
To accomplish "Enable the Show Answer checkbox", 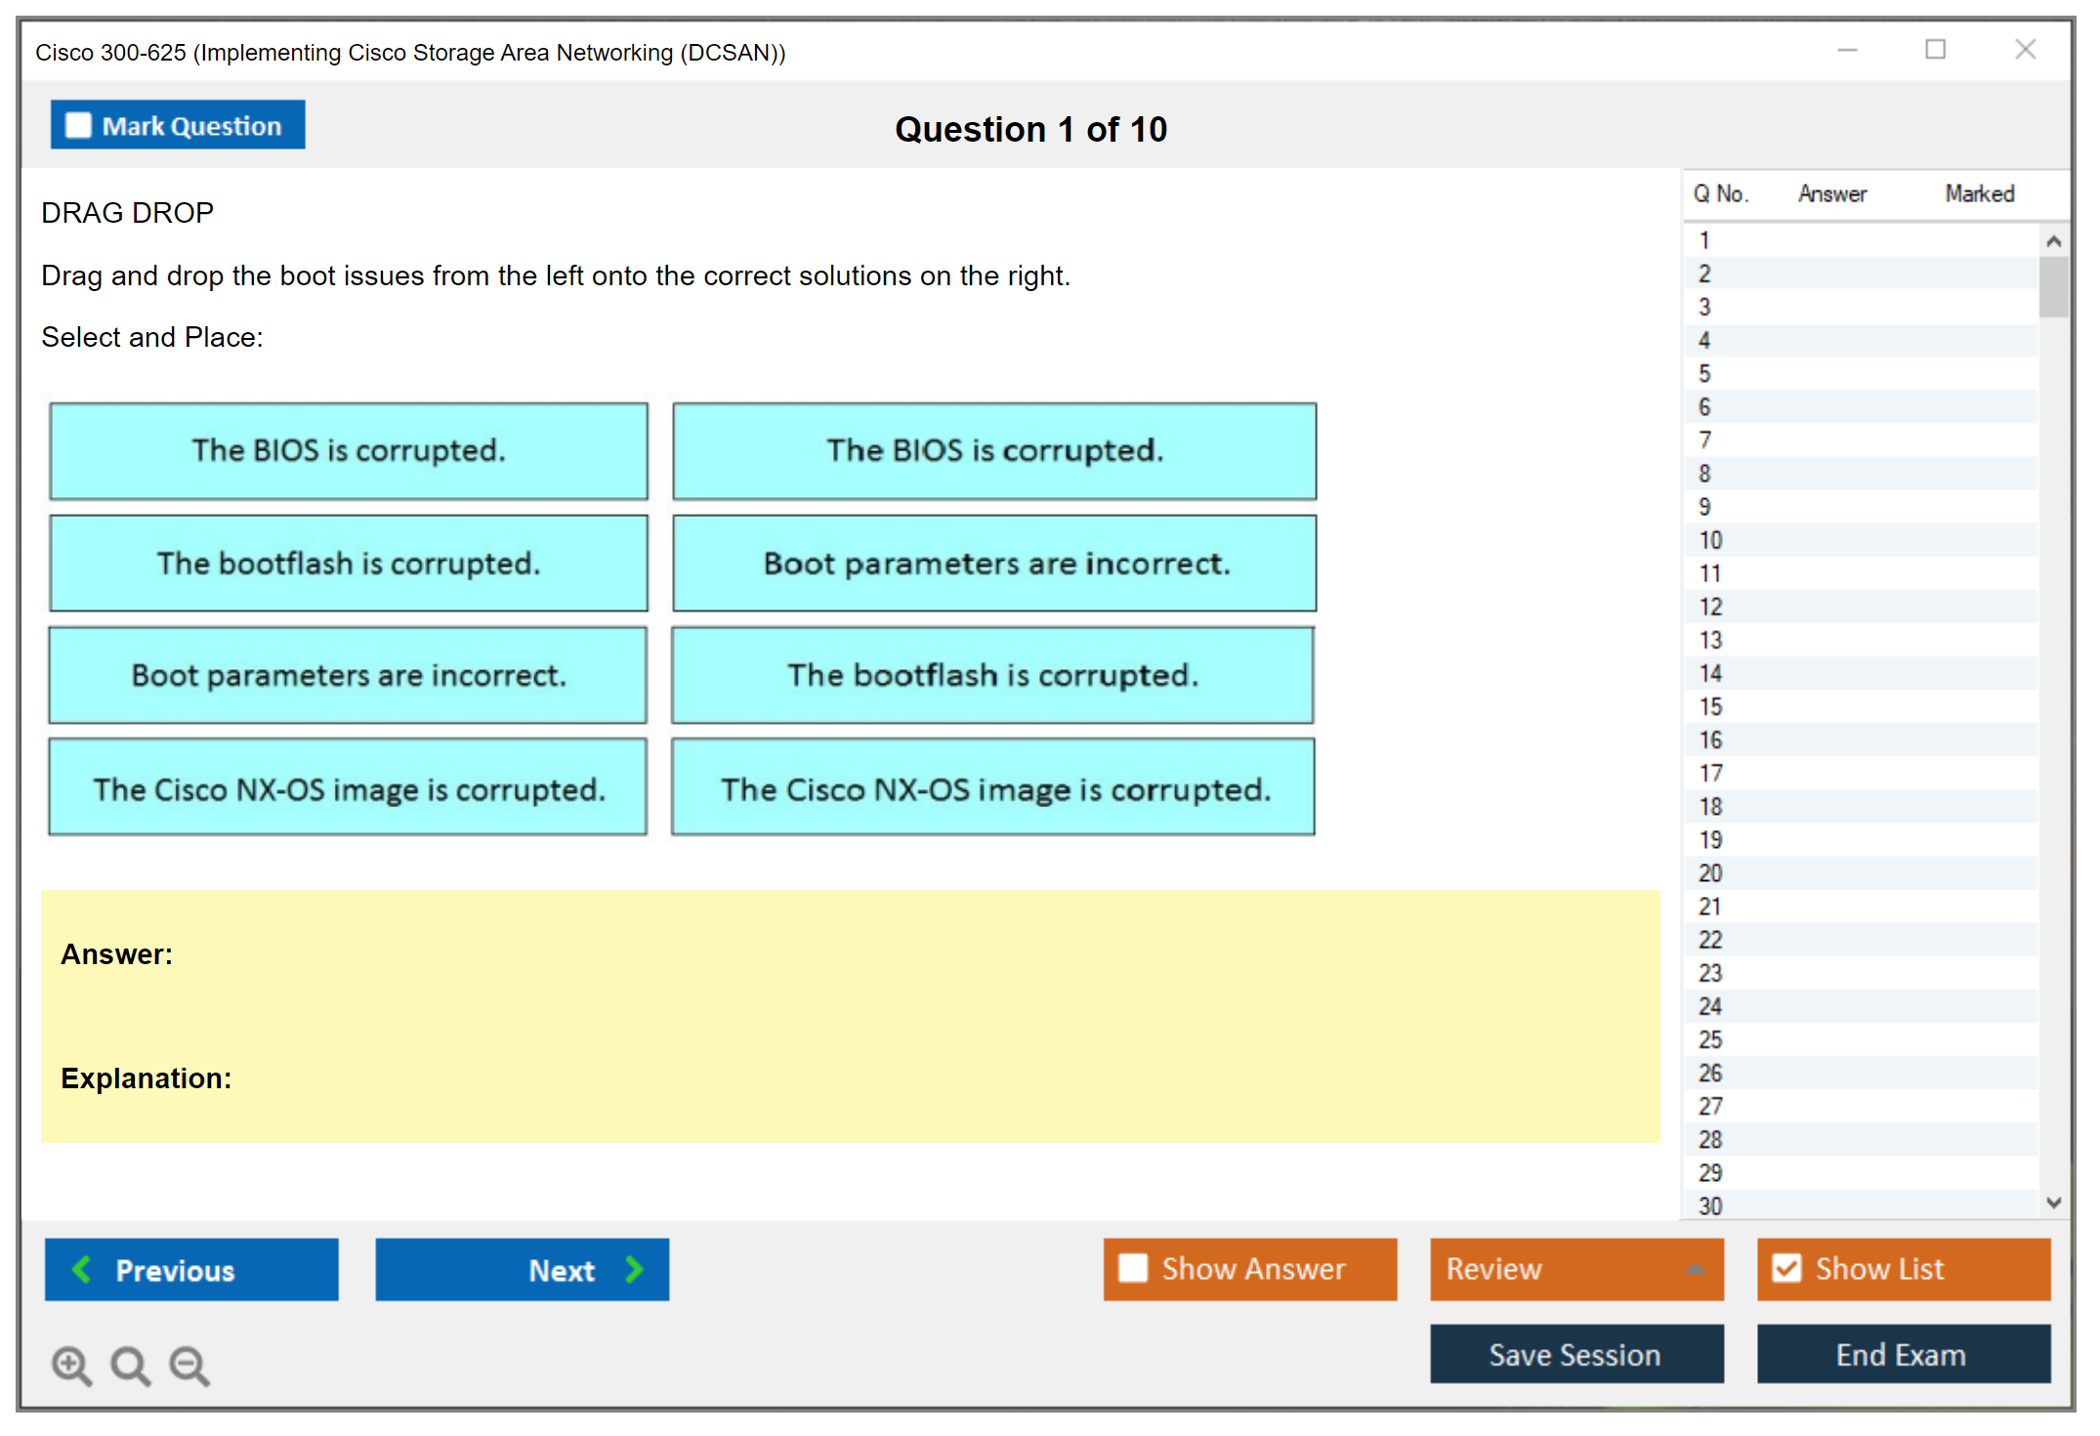I will 1133,1268.
